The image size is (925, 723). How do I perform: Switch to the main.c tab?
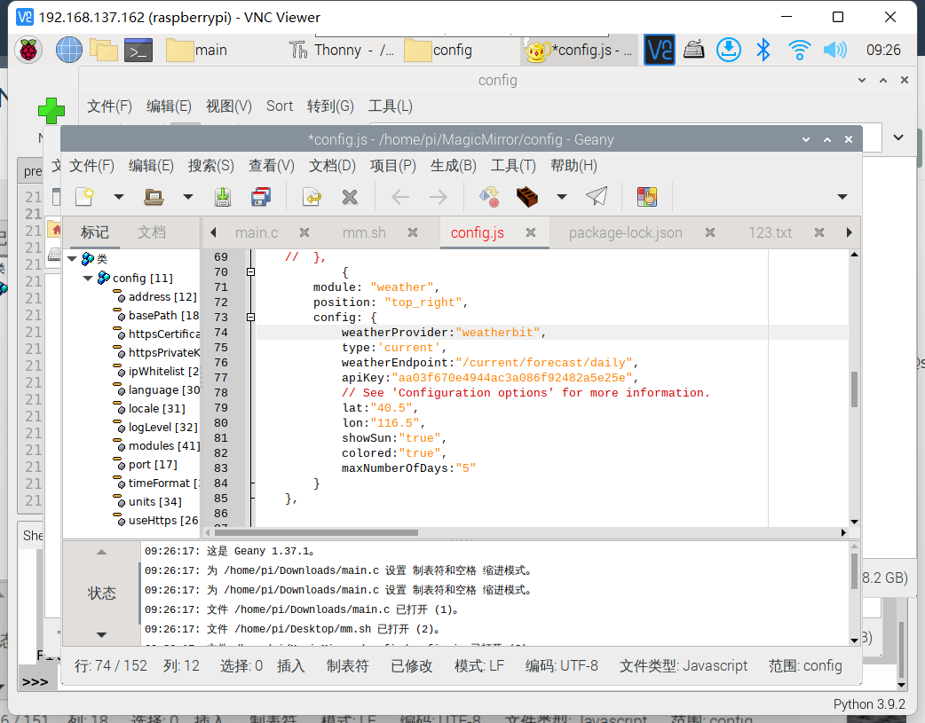[x=257, y=233]
